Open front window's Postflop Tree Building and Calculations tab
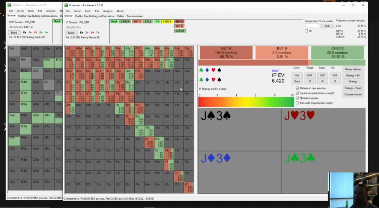Image resolution: width=379 pixels, height=208 pixels. 95,16
